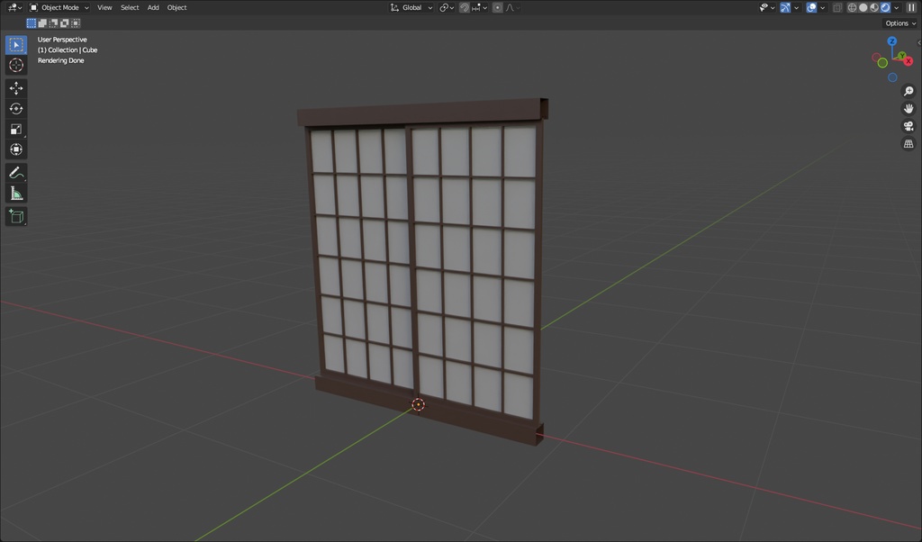The image size is (922, 542).
Task: Switch to Rendered viewport shading
Action: (x=886, y=7)
